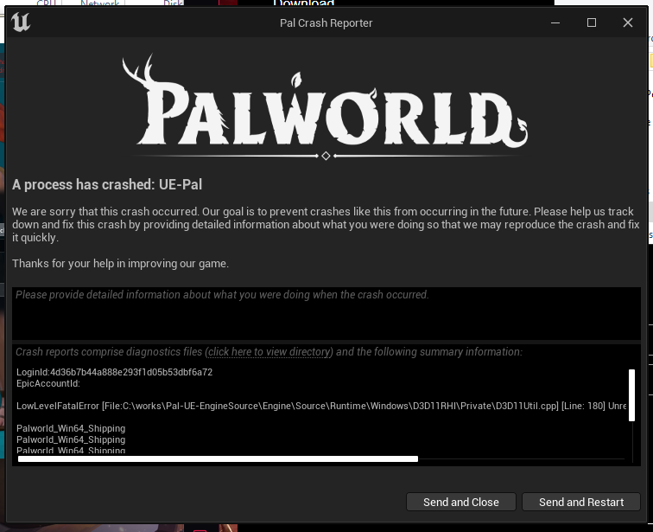The height and width of the screenshot is (532, 653).
Task: Open the 'click here to view directory' link
Action: pos(269,352)
